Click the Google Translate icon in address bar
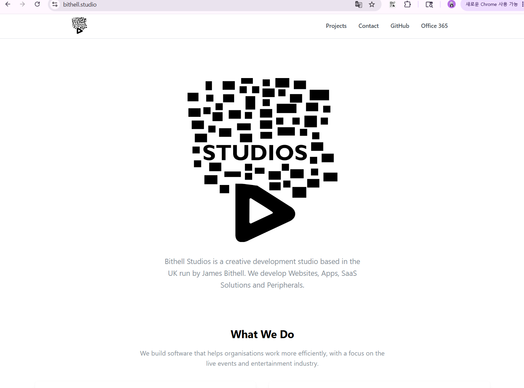Screen dimensions: 524x388 (x=359, y=4)
